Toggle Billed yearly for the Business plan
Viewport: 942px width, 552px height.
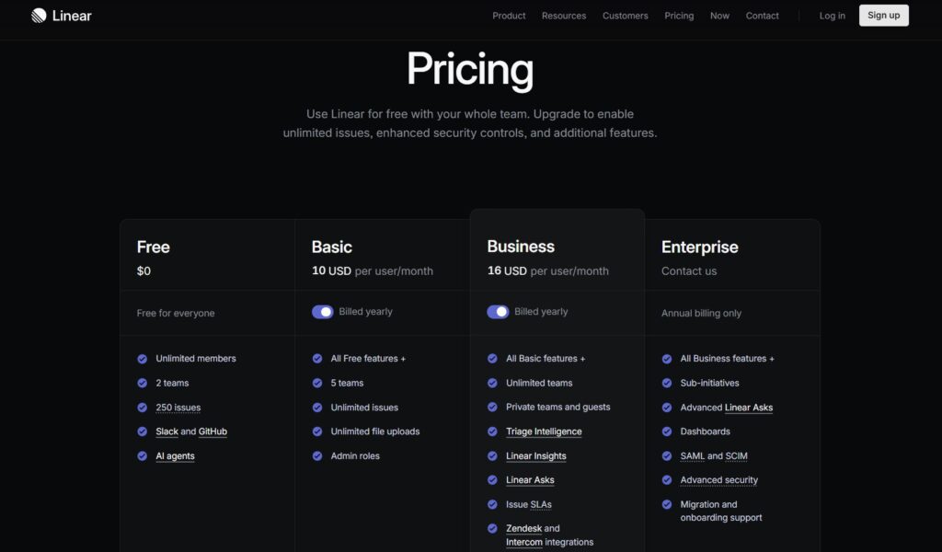tap(498, 313)
